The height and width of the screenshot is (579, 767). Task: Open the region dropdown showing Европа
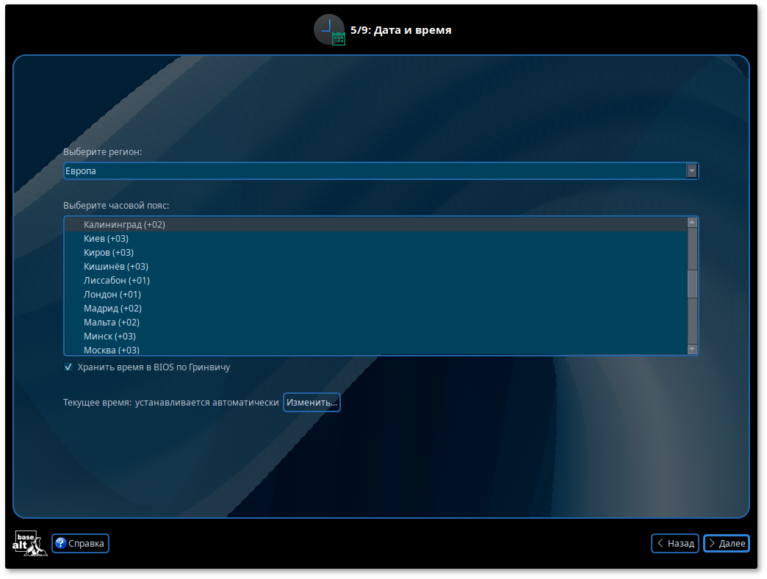coord(375,171)
